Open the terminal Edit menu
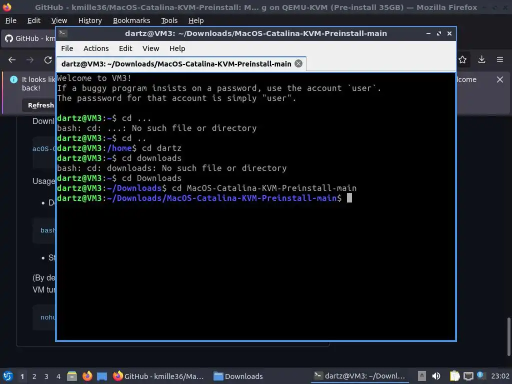The image size is (512, 384). (x=125, y=48)
